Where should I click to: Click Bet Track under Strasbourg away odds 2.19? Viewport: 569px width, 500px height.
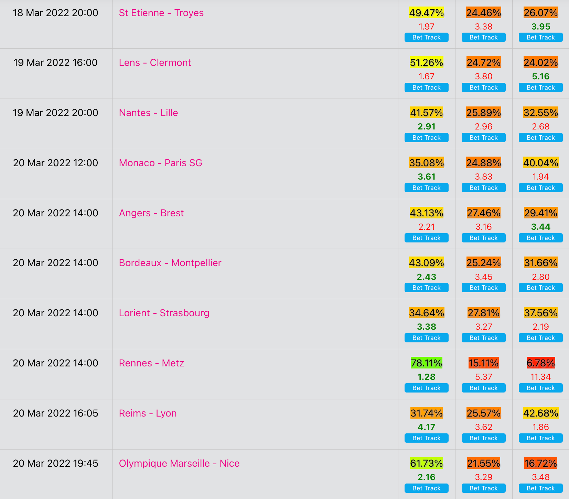tap(541, 338)
